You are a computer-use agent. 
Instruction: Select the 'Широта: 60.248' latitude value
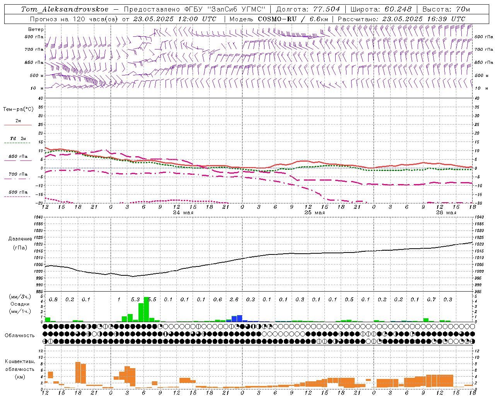(x=381, y=9)
